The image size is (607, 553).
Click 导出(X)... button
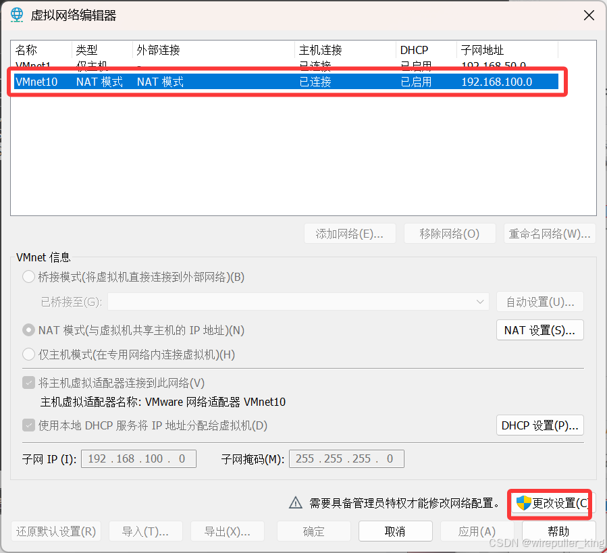point(228,531)
